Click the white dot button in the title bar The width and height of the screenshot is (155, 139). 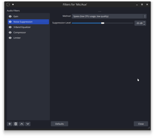point(13,4)
